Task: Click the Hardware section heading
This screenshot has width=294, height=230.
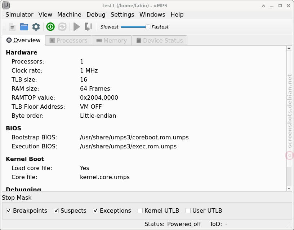Action: pyautogui.click(x=22, y=52)
